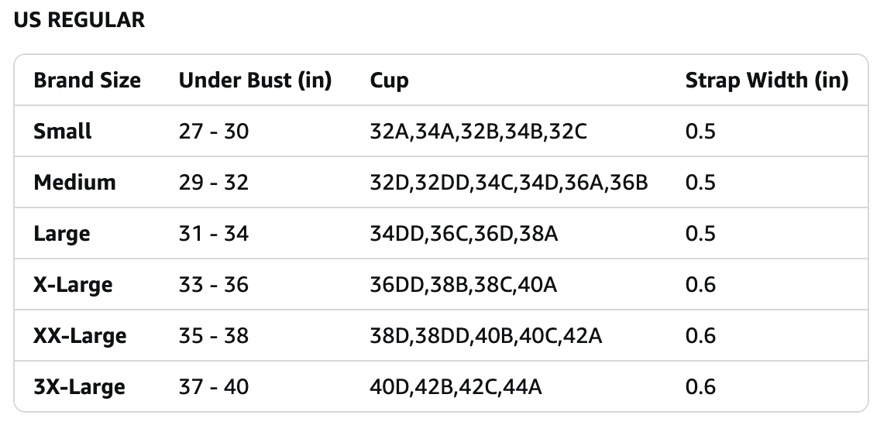This screenshot has width=894, height=432.
Task: Select the Large brand size row label
Action: (61, 234)
